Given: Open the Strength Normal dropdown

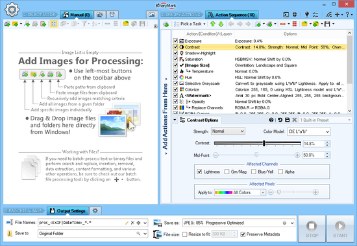Looking at the screenshot, I should click(228, 131).
